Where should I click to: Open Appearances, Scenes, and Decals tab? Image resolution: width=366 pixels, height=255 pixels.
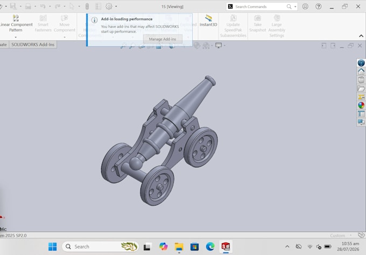pos(361,105)
